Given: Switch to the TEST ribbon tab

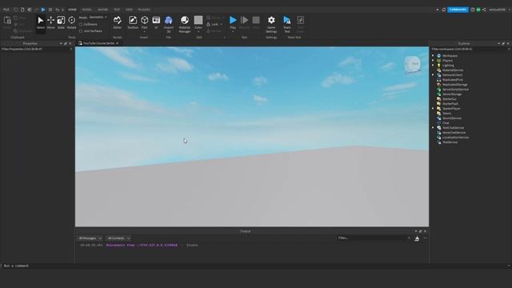Looking at the screenshot, I should tap(117, 10).
